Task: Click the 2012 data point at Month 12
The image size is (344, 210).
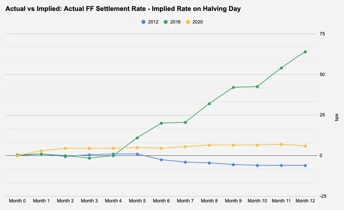Action: tap(305, 165)
